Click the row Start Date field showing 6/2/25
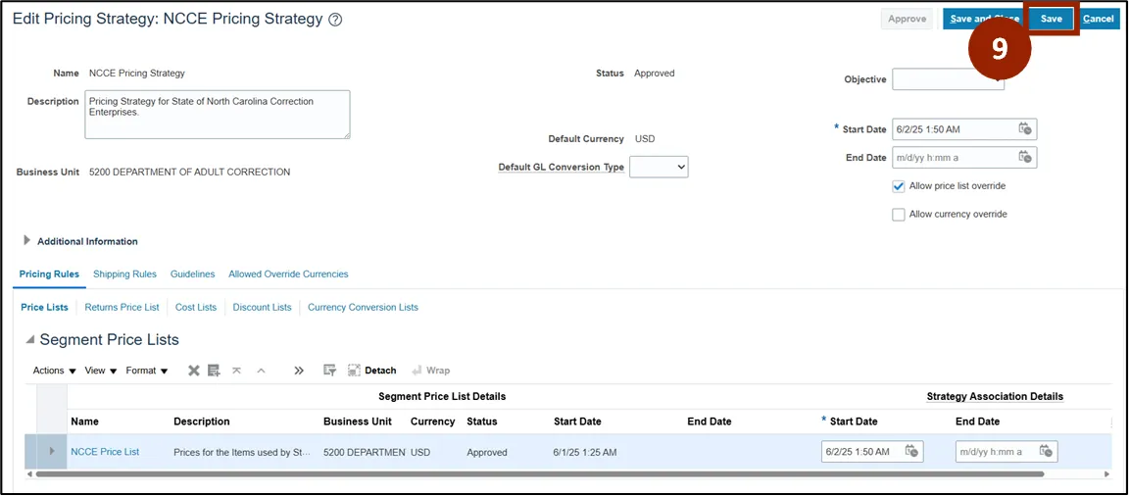Screen dimensions: 1129x496 (x=862, y=451)
